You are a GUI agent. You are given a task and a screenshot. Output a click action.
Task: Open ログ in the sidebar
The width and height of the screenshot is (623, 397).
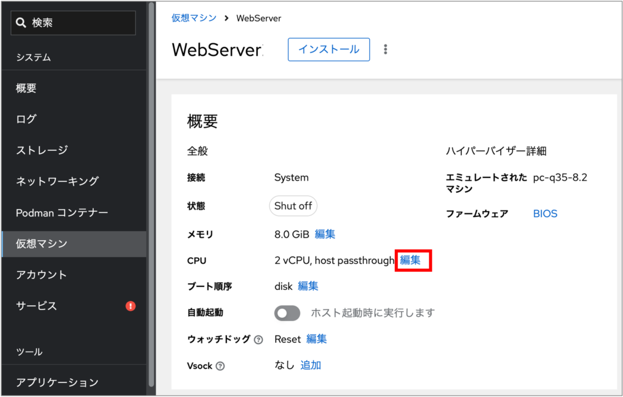tap(74, 119)
